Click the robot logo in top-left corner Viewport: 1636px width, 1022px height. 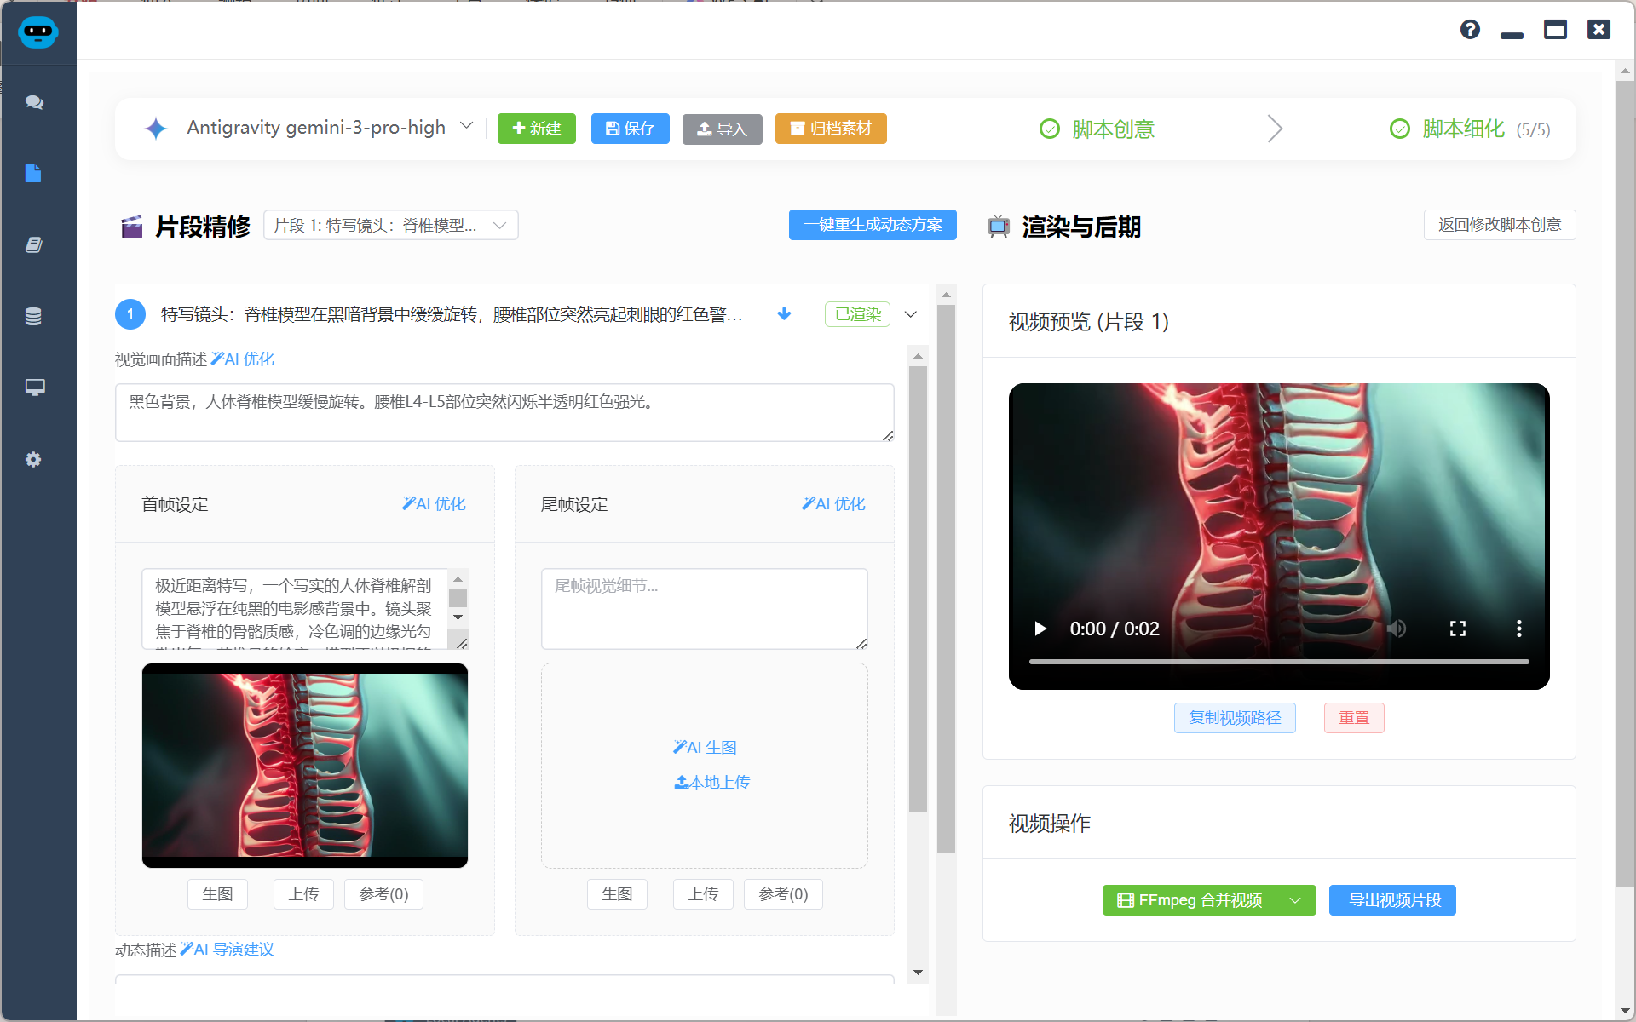(x=37, y=32)
